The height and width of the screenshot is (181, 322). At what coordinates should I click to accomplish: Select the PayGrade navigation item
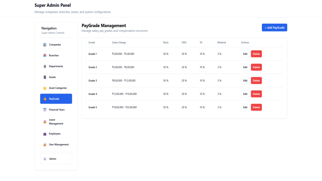[56, 99]
